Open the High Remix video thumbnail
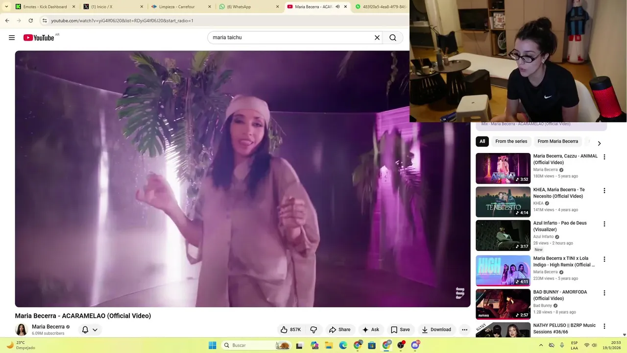The width and height of the screenshot is (627, 353). [503, 271]
